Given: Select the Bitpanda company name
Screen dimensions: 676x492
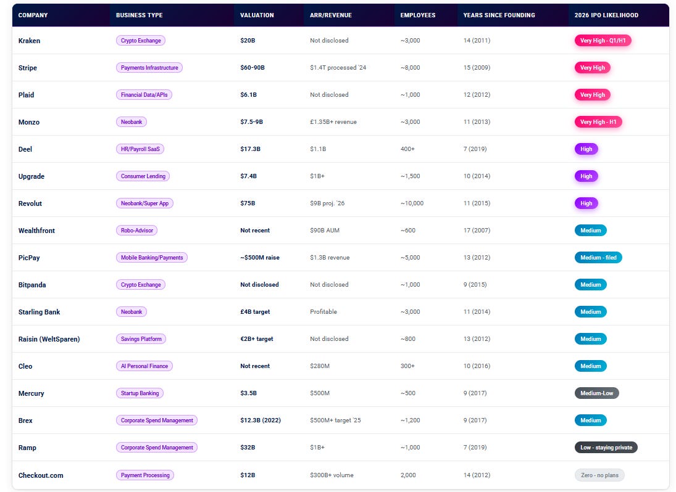Looking at the screenshot, I should pyautogui.click(x=32, y=284).
